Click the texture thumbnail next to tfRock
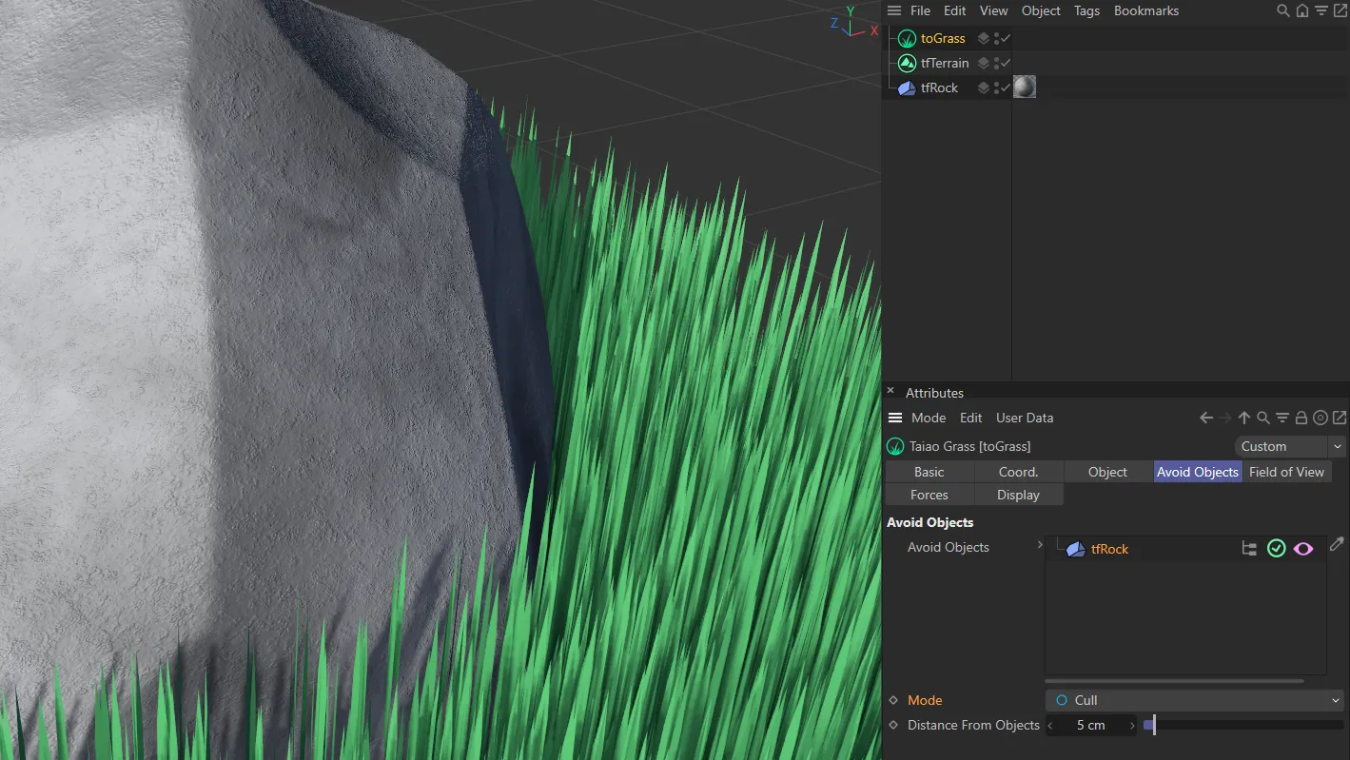The image size is (1350, 760). tap(1024, 87)
